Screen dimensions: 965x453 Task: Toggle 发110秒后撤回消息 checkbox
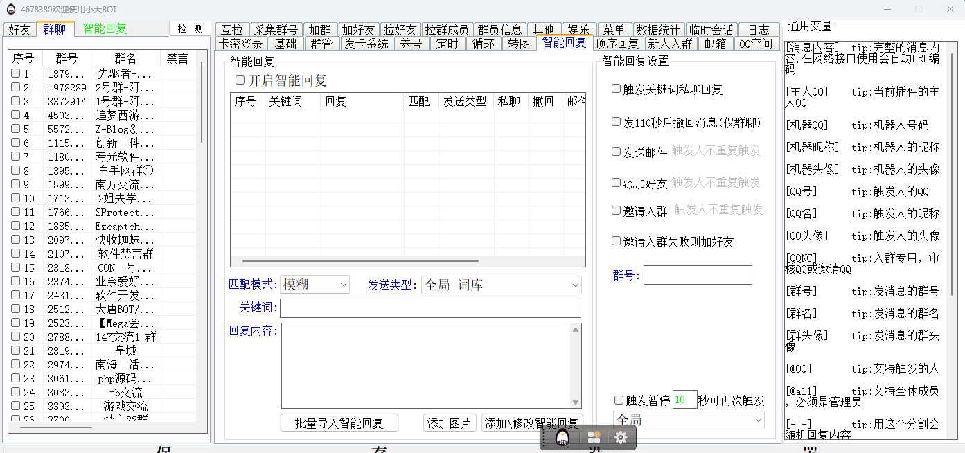point(616,122)
